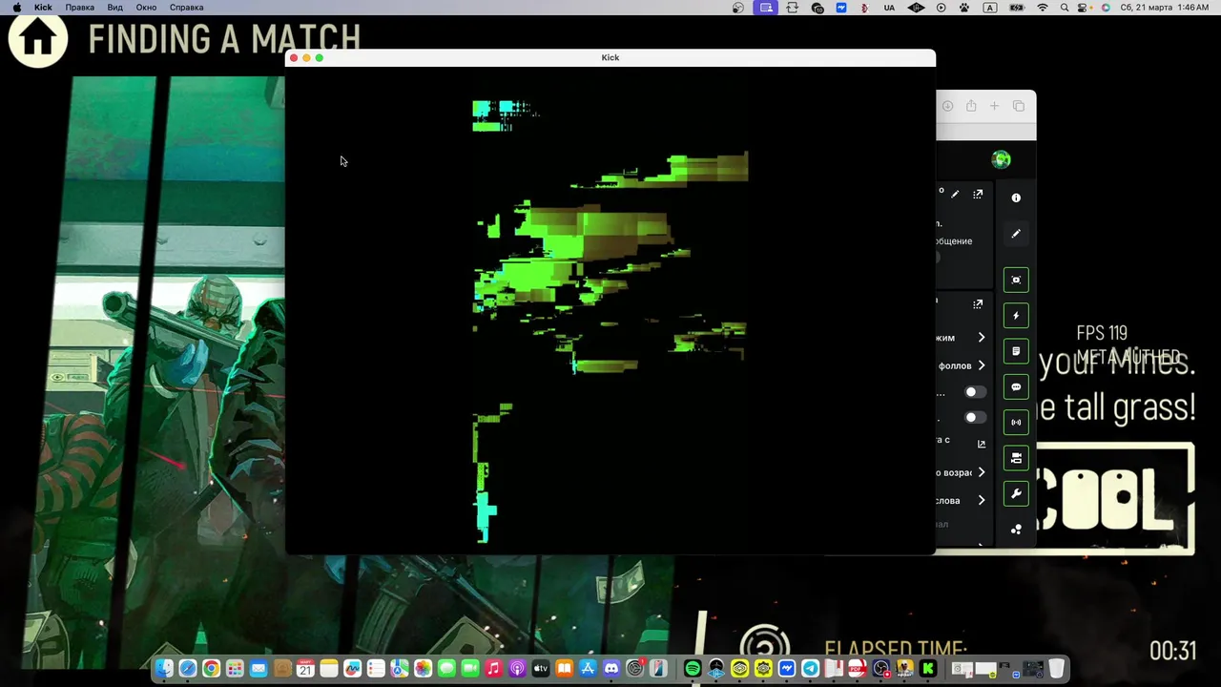Screen dimensions: 1221x687
Task: Click the pencil icon in the upper panel header
Action: 955,195
